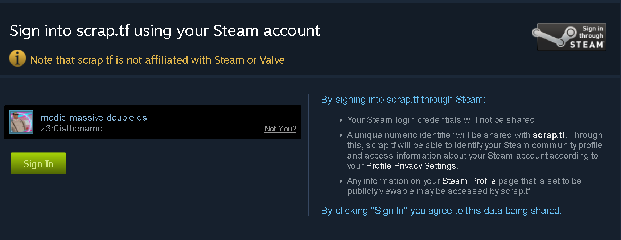Click the bullet dot before "Your Steam login"
This screenshot has height=240, width=621.
point(341,120)
